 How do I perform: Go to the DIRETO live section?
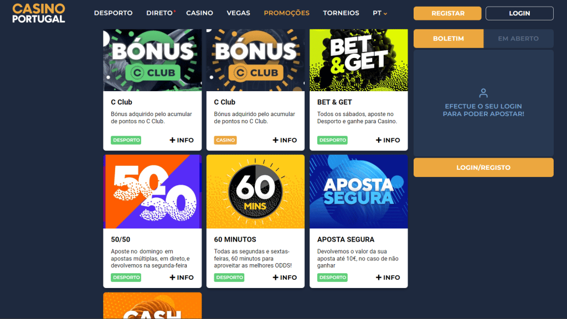160,13
